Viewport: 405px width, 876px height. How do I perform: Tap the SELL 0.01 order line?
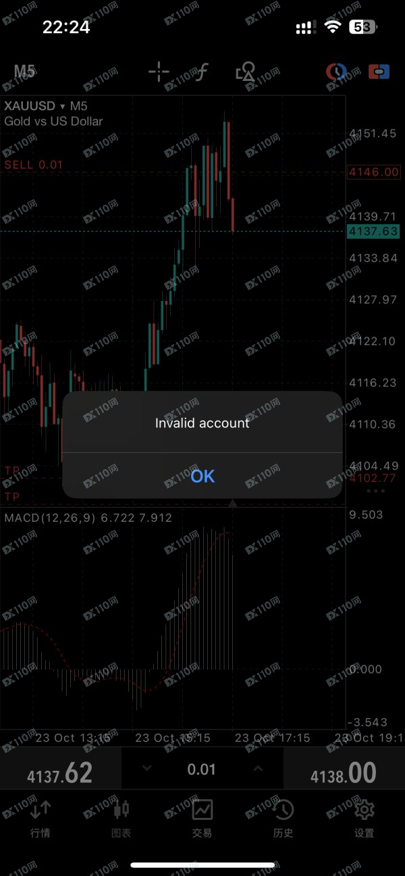tap(34, 165)
